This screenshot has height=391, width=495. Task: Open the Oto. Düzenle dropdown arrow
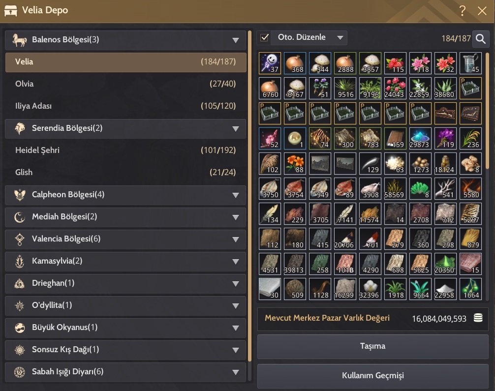point(340,37)
